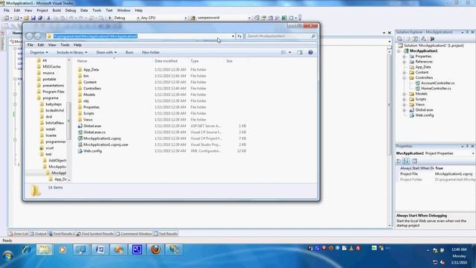
Task: Click Windows Media Player taskbar icon
Action: click(x=62, y=250)
